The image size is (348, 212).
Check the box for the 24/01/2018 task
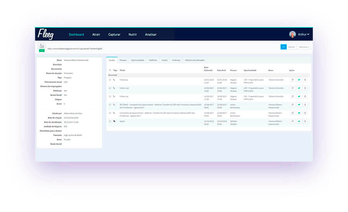coord(110,80)
